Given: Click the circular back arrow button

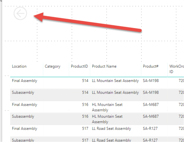Looking at the screenshot, I should pyautogui.click(x=20, y=13).
